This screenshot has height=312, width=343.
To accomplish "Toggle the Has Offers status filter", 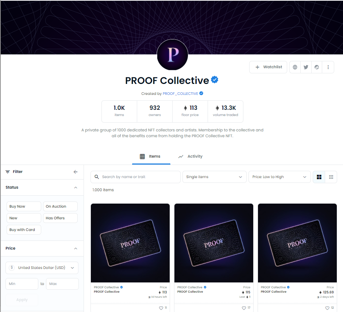I will (x=60, y=218).
